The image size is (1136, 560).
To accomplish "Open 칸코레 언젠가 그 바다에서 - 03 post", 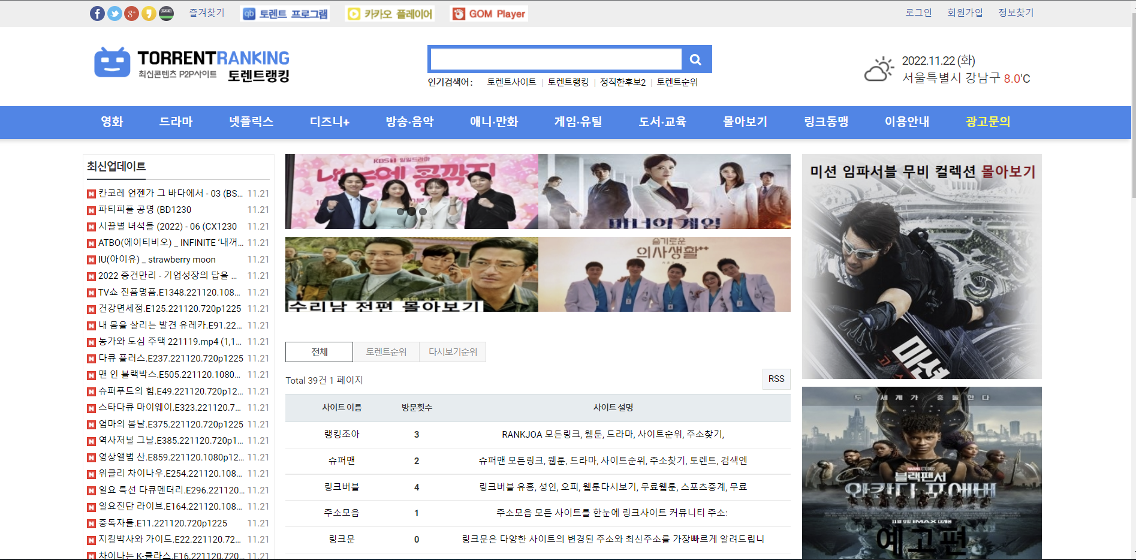I will [x=170, y=193].
